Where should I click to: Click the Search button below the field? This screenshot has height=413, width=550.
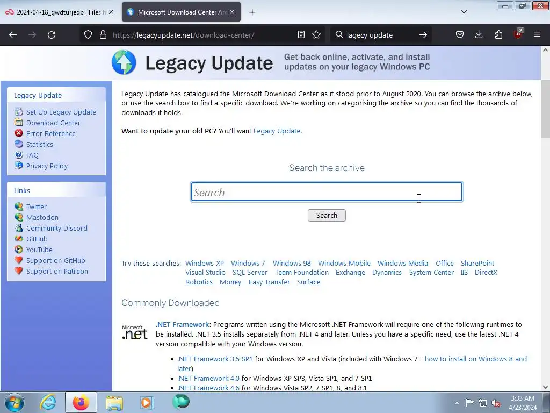coord(327,215)
